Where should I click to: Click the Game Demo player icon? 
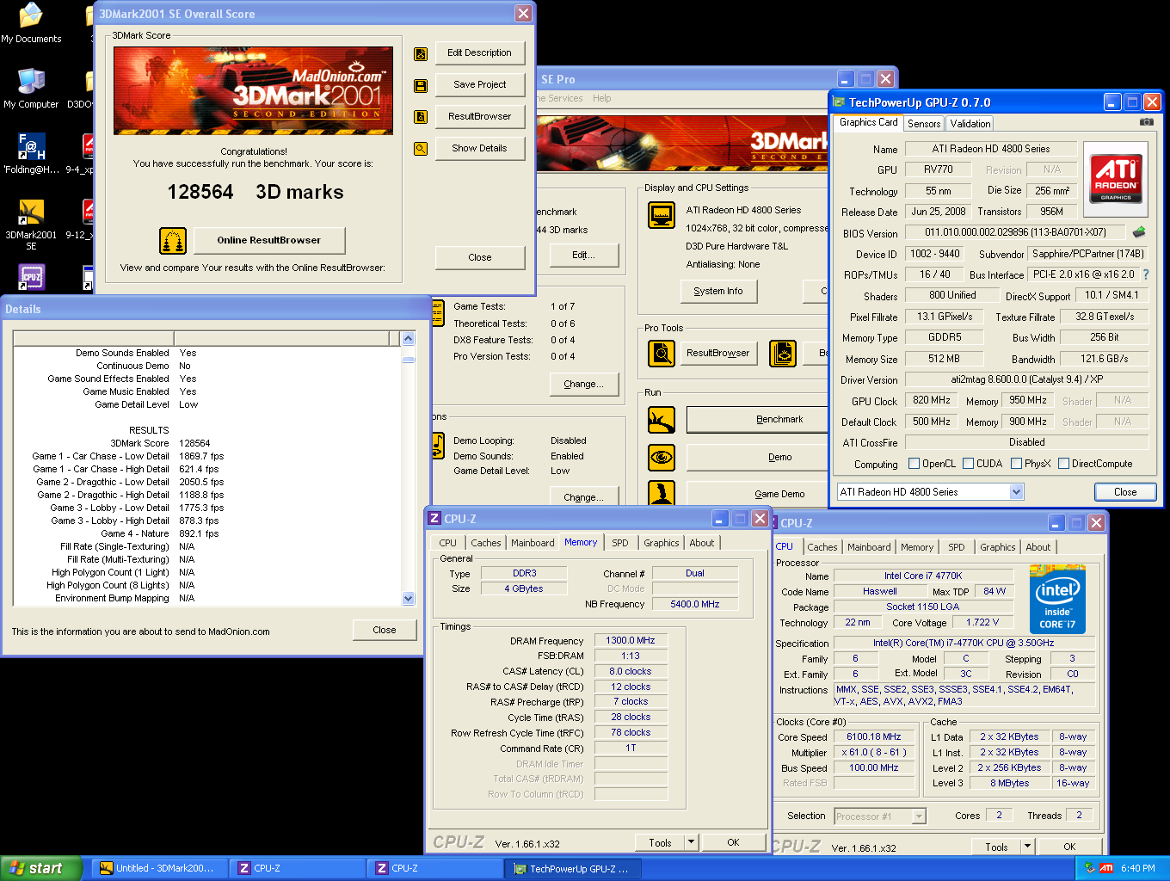[x=662, y=493]
